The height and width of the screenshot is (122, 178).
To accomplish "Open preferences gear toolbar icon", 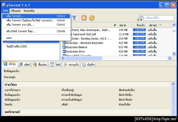I will 92,18.
